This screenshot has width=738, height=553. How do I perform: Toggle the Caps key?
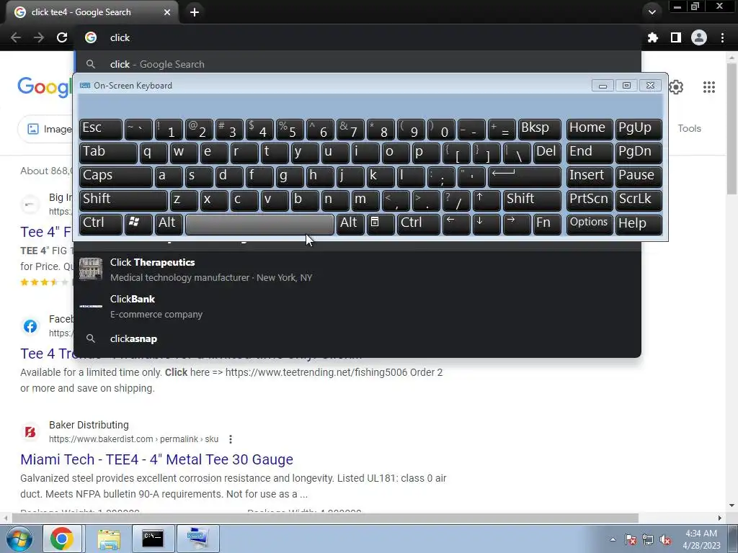(116, 176)
